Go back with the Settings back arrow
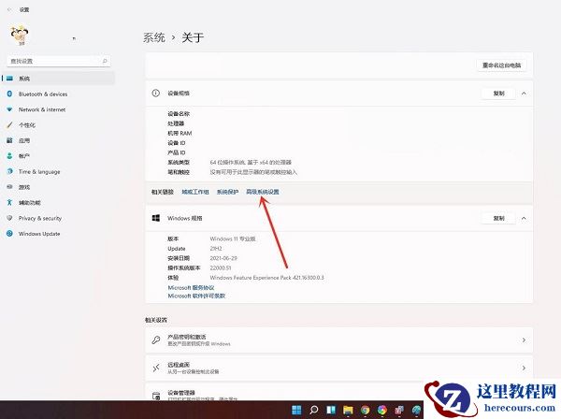 (x=9, y=9)
